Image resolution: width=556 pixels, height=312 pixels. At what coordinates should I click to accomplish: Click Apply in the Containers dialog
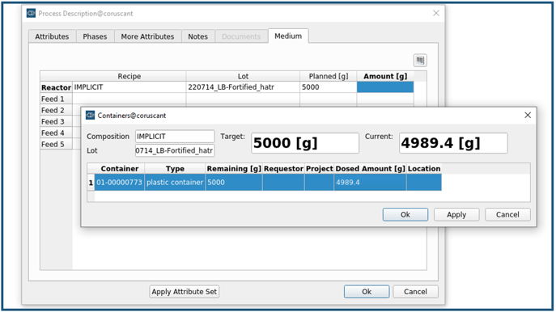tap(456, 215)
